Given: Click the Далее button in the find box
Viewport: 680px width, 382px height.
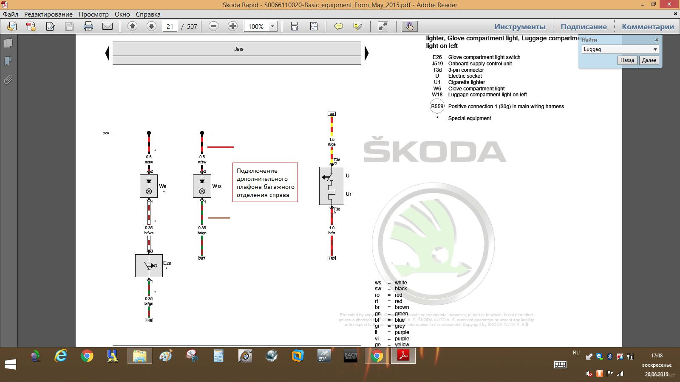Looking at the screenshot, I should pyautogui.click(x=649, y=60).
